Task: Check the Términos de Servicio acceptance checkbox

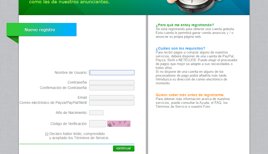Action: [x=46, y=134]
